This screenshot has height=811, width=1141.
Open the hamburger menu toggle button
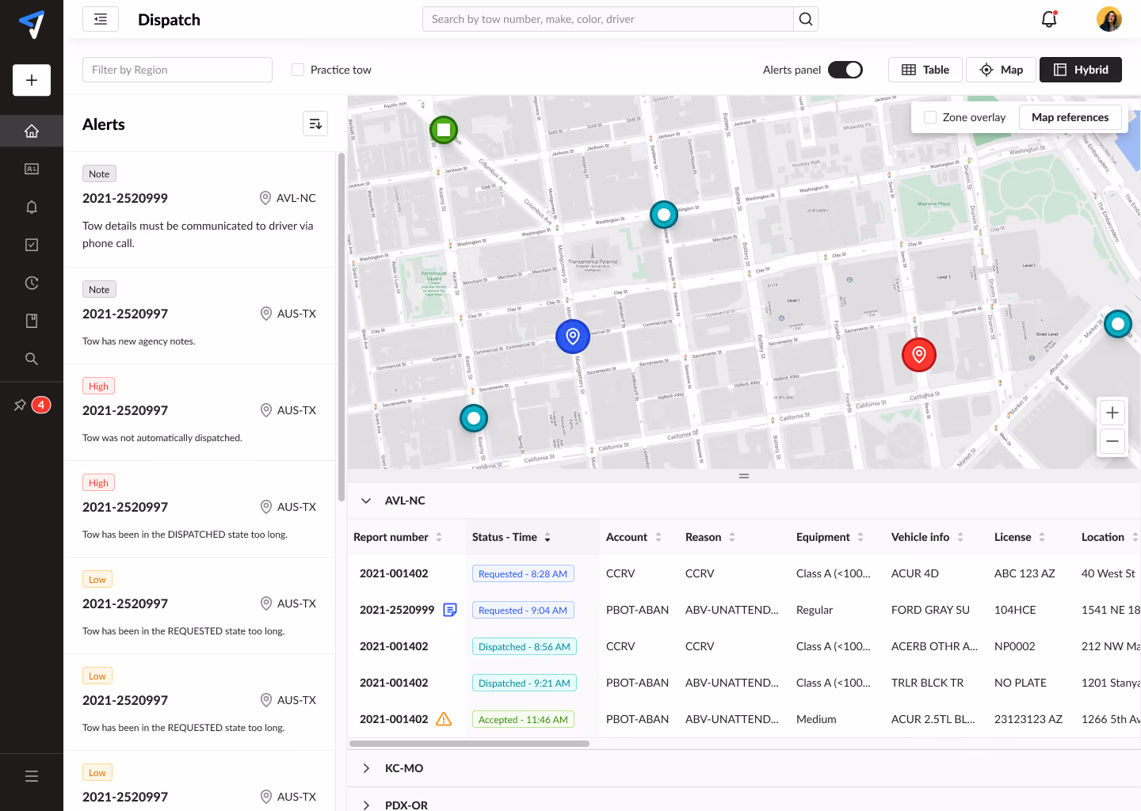pyautogui.click(x=101, y=19)
